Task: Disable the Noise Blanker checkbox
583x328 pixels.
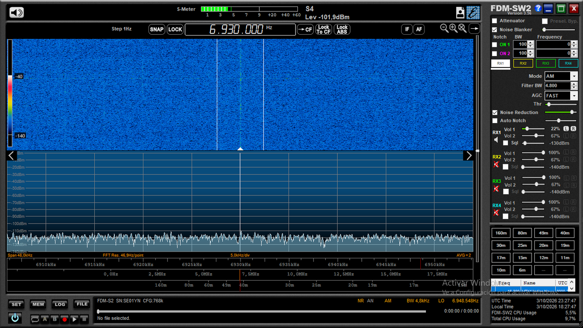Action: pos(495,30)
